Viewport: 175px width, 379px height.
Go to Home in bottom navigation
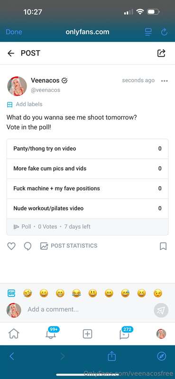coord(14,334)
